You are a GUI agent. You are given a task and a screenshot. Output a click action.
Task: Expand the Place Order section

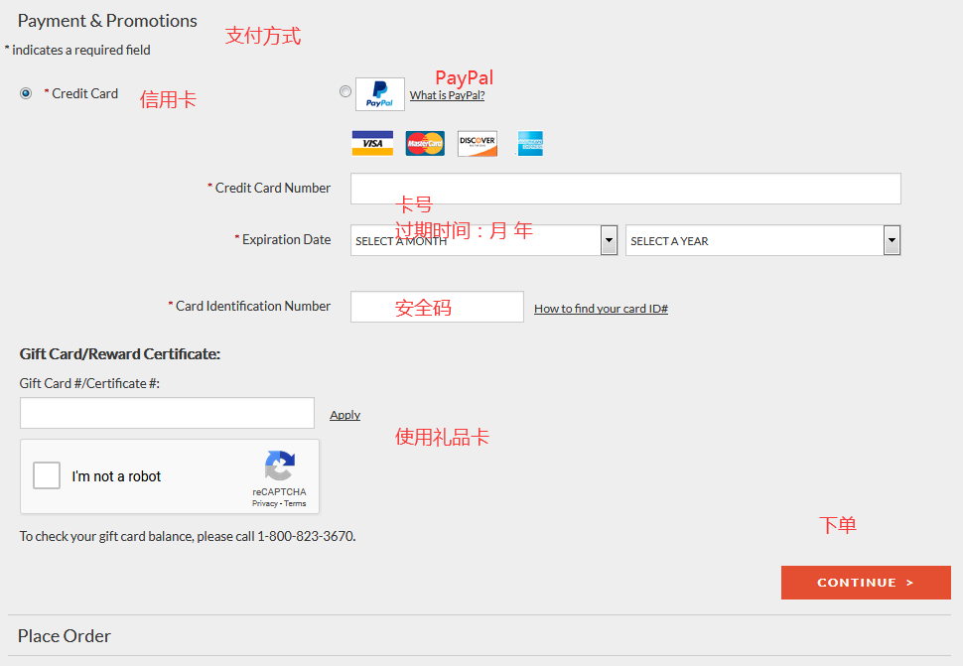65,636
